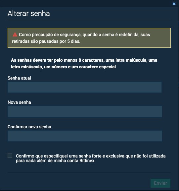Click the red warning triangle icon

[15, 34]
